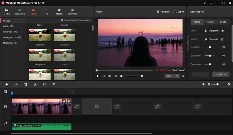Open the Transition tab
The width and height of the screenshot is (233, 135).
click(x=20, y=12)
